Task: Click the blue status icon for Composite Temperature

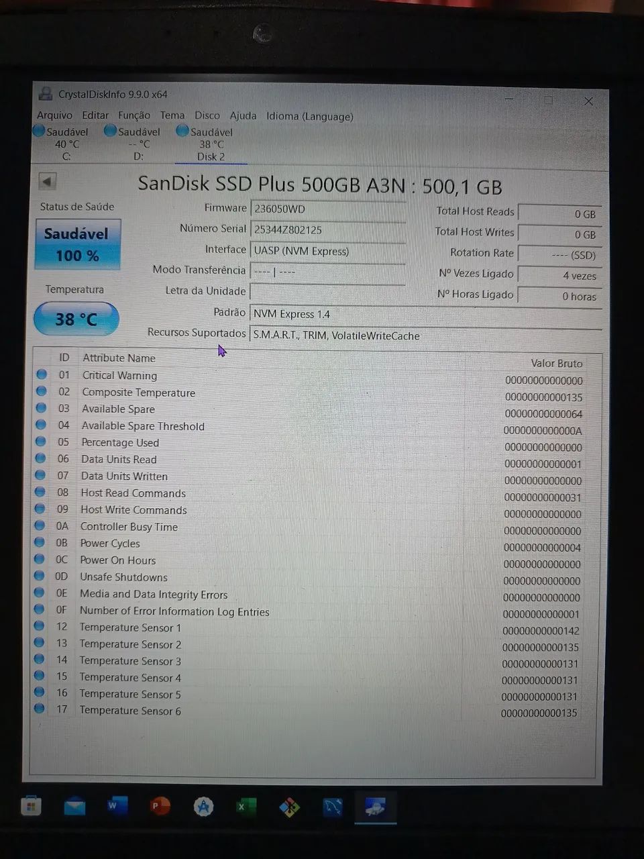Action: tap(42, 391)
